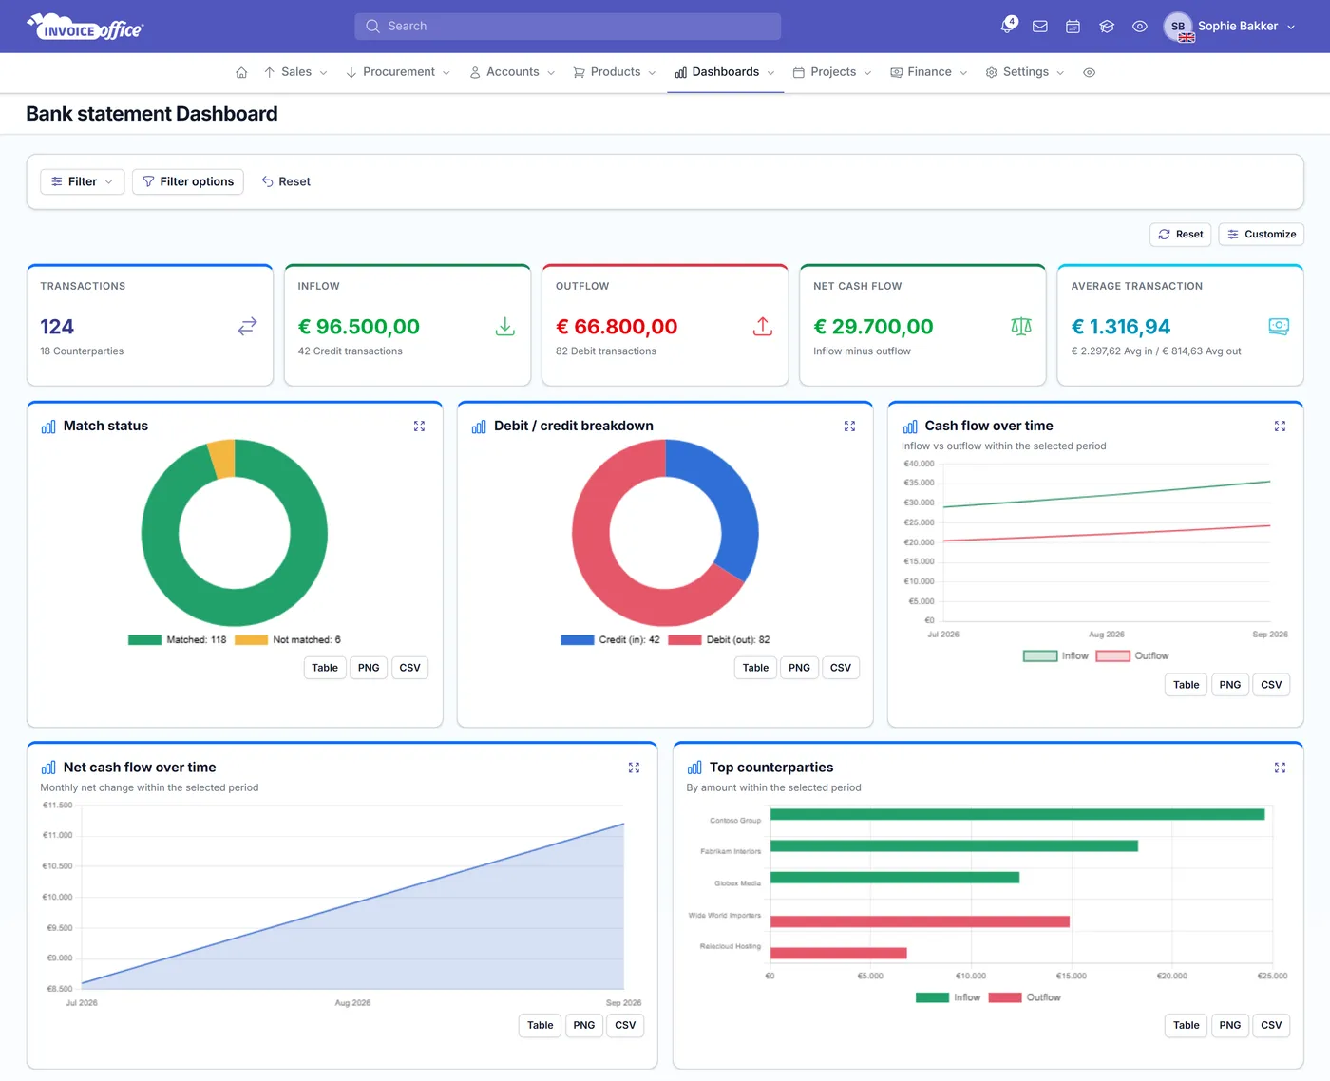Click the Search input field
The height and width of the screenshot is (1081, 1330).
568,27
